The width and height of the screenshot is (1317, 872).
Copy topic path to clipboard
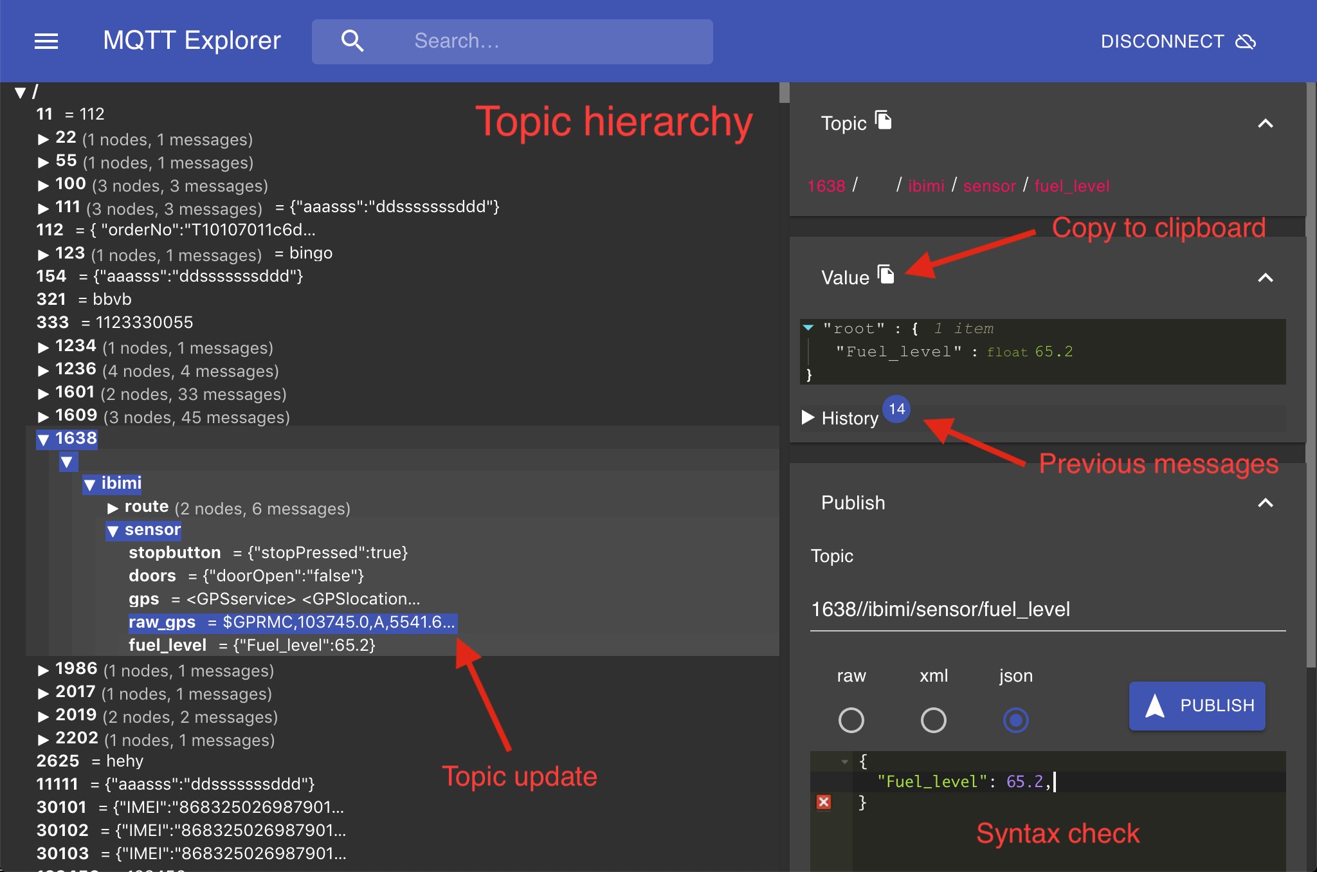884,120
